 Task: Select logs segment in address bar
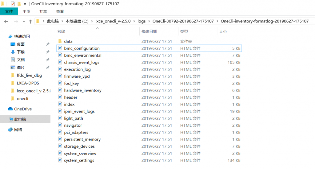click(142, 21)
